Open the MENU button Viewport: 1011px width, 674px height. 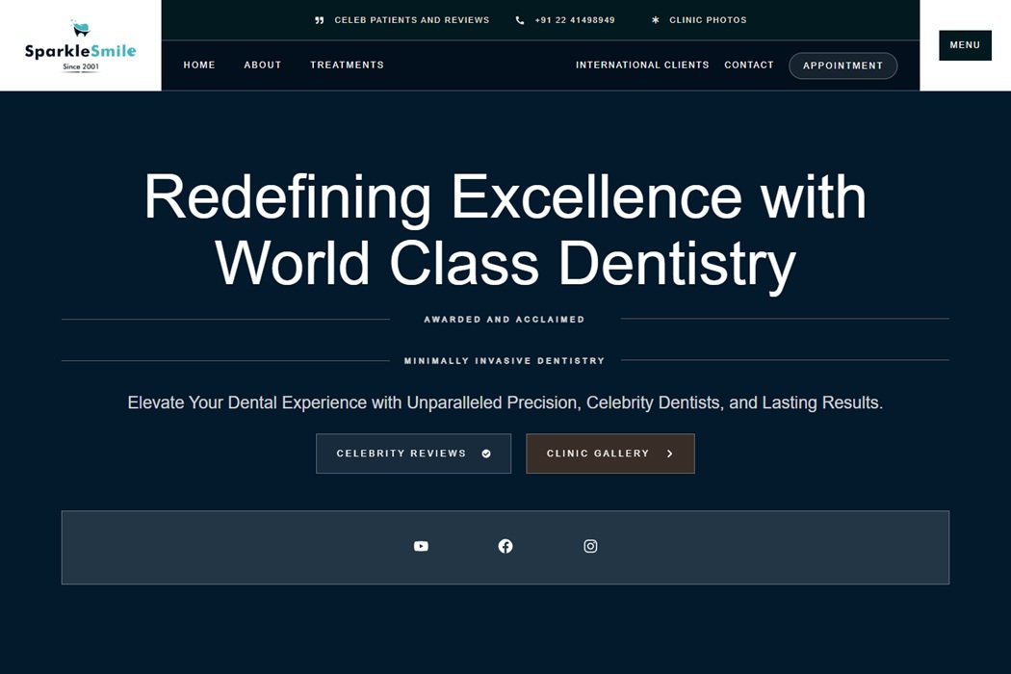pyautogui.click(x=965, y=45)
